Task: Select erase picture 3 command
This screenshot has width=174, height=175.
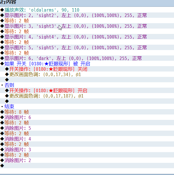Action: pos(87,150)
